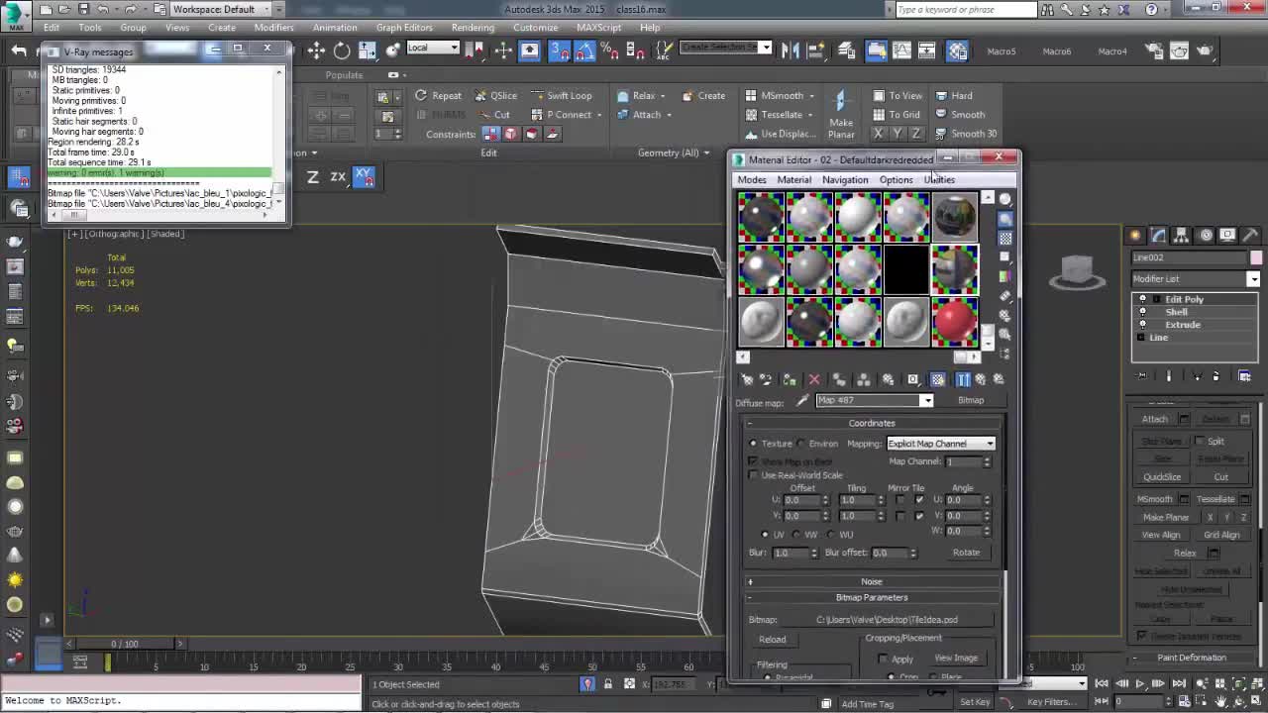1268x713 pixels.
Task: Toggle the Apply cropping checkbox
Action: click(883, 659)
